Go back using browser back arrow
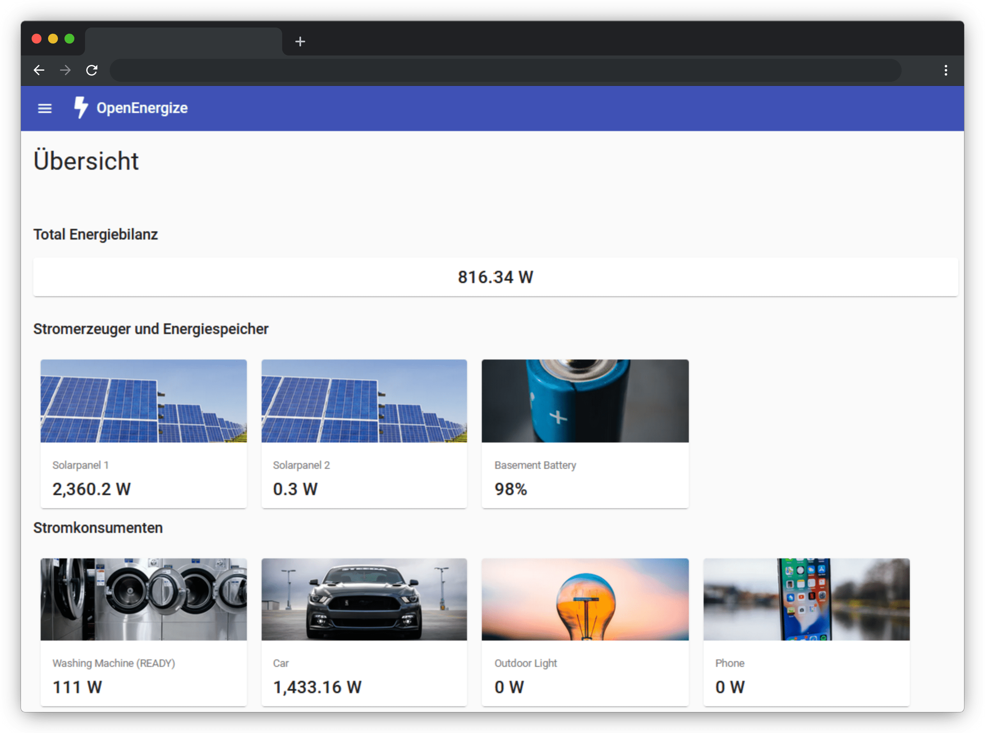Screen dimensions: 985x733 pos(39,70)
